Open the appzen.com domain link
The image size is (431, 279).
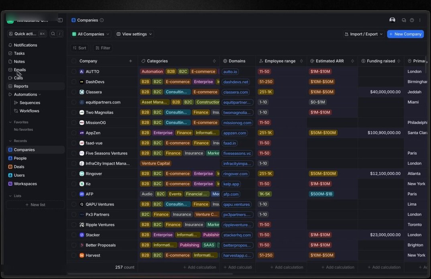tap(234, 133)
